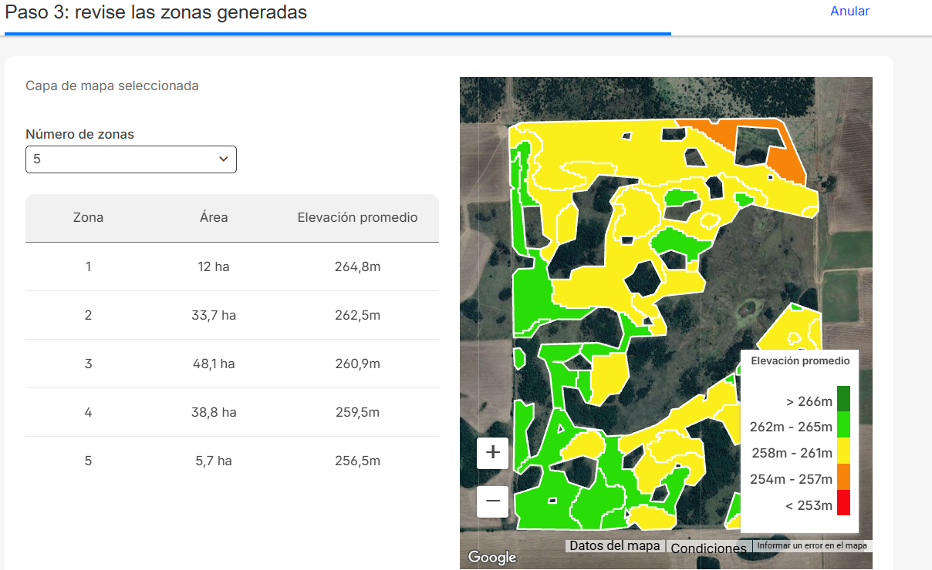Click Informar un error en el mapa

[x=812, y=545]
